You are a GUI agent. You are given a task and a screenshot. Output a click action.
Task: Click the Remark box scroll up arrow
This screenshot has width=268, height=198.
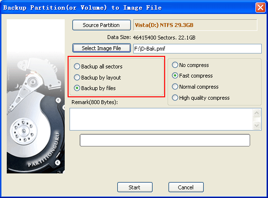[257, 113]
